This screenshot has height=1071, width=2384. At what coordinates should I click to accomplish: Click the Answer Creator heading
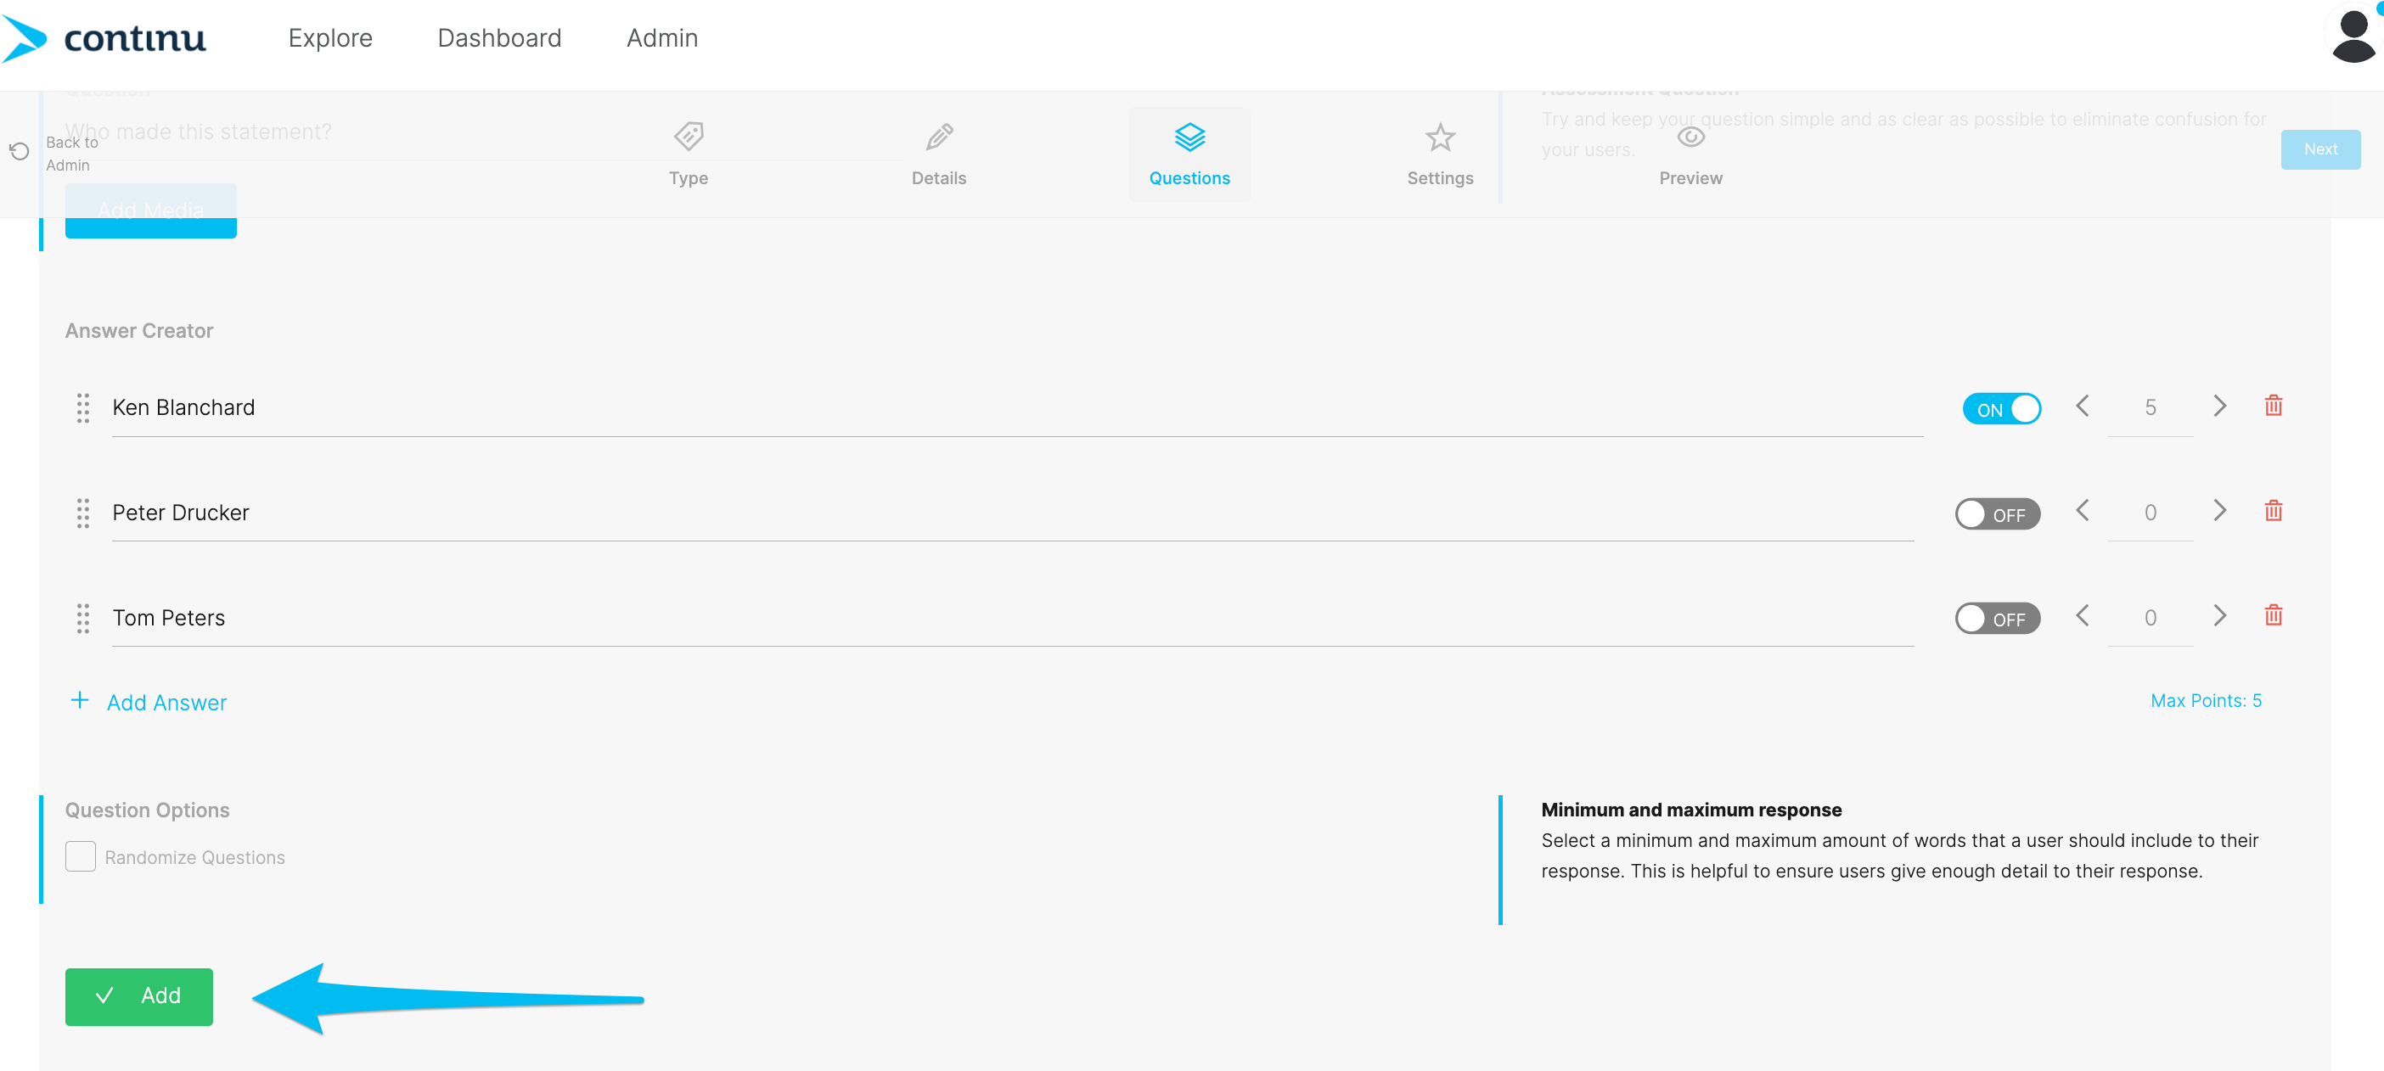pos(139,331)
